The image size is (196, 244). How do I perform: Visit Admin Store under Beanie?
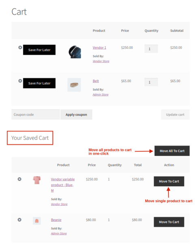click(x=59, y=233)
